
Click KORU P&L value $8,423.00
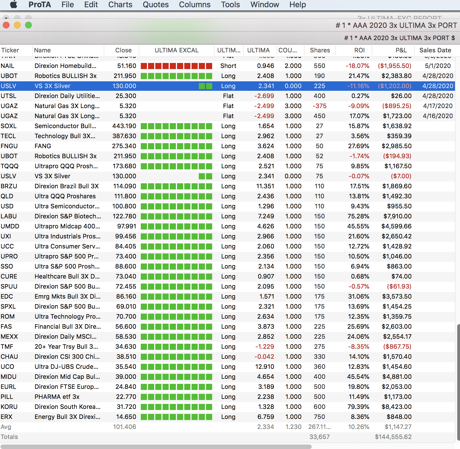(x=396, y=407)
